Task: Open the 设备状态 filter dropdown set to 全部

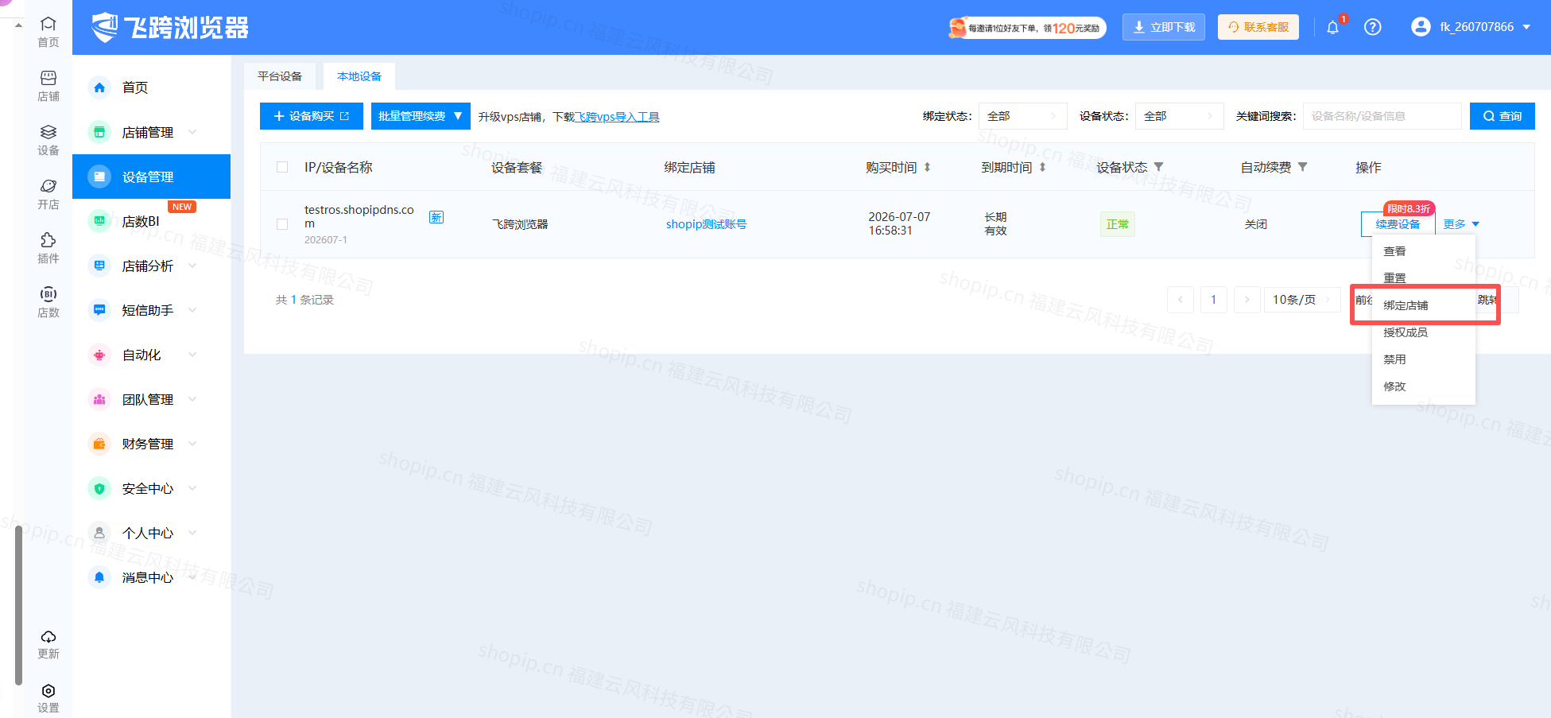Action: click(x=1179, y=116)
